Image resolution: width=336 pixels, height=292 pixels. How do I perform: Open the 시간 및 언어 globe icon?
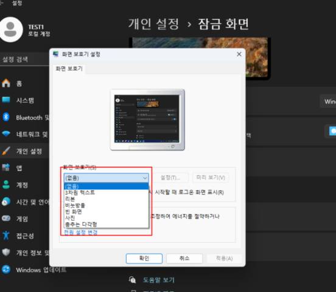click(6, 201)
